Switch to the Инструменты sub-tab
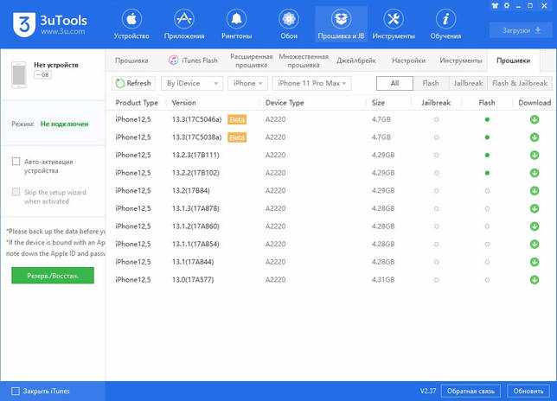The image size is (557, 401). [x=461, y=60]
